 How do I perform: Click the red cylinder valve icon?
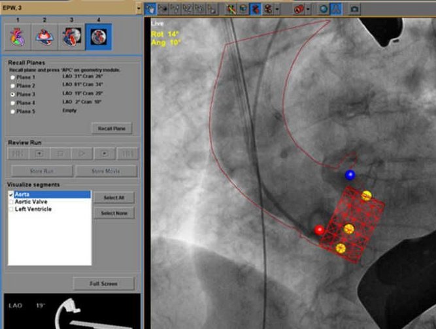[299, 9]
